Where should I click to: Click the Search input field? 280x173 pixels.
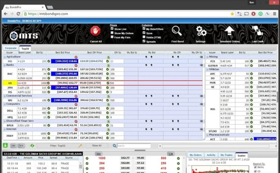pyautogui.click(x=134, y=146)
